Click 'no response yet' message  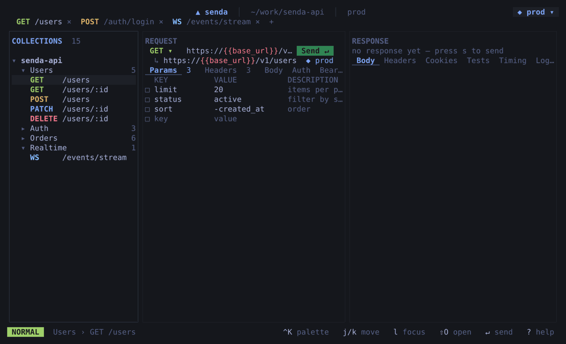pyautogui.click(x=428, y=51)
